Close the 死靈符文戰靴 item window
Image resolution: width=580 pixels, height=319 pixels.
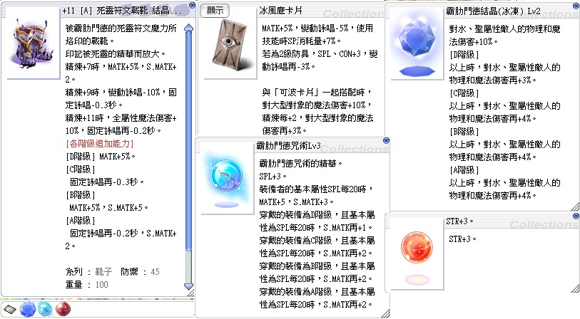pos(192,4)
